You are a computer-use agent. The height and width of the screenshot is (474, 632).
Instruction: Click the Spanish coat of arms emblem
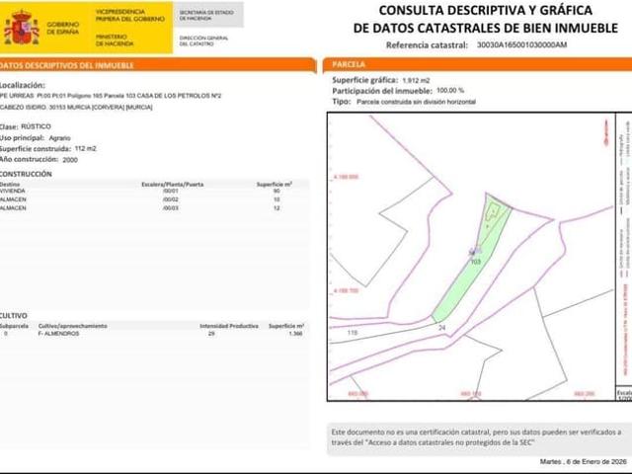click(20, 27)
